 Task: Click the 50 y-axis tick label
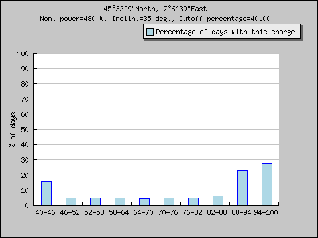(x=25, y=130)
